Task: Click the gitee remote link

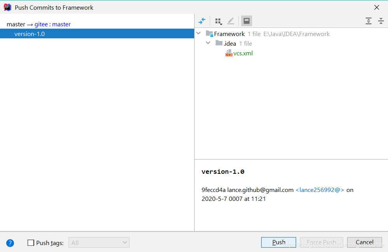Action: pos(41,24)
